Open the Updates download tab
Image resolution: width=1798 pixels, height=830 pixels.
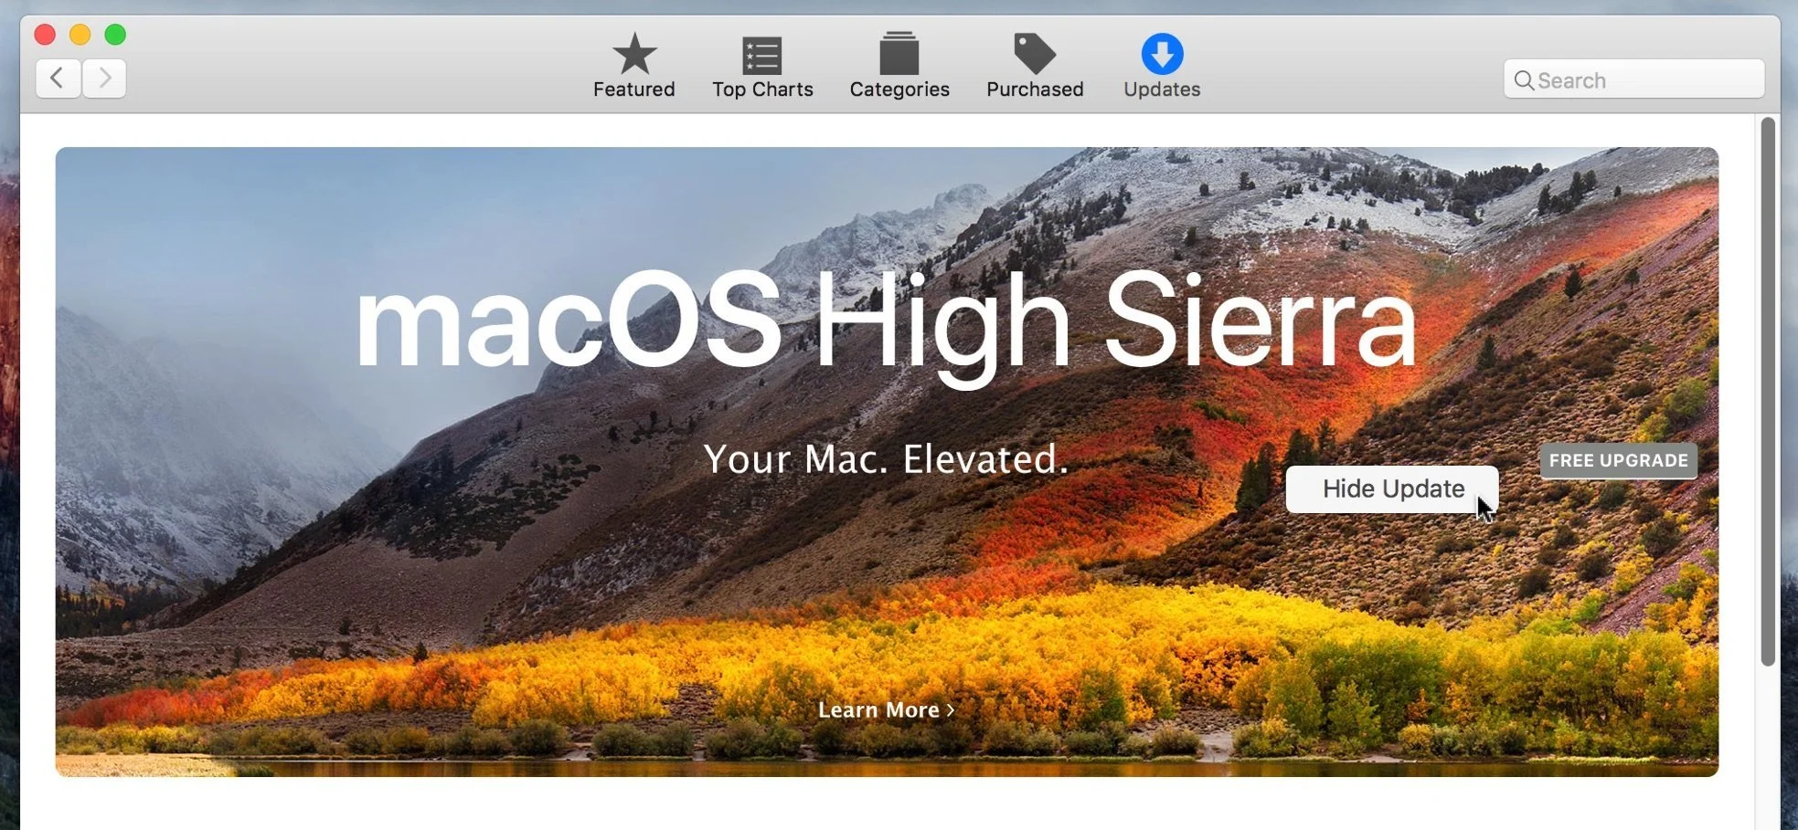tap(1162, 66)
